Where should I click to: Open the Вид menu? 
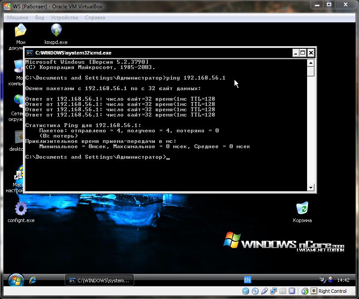pyautogui.click(x=40, y=18)
